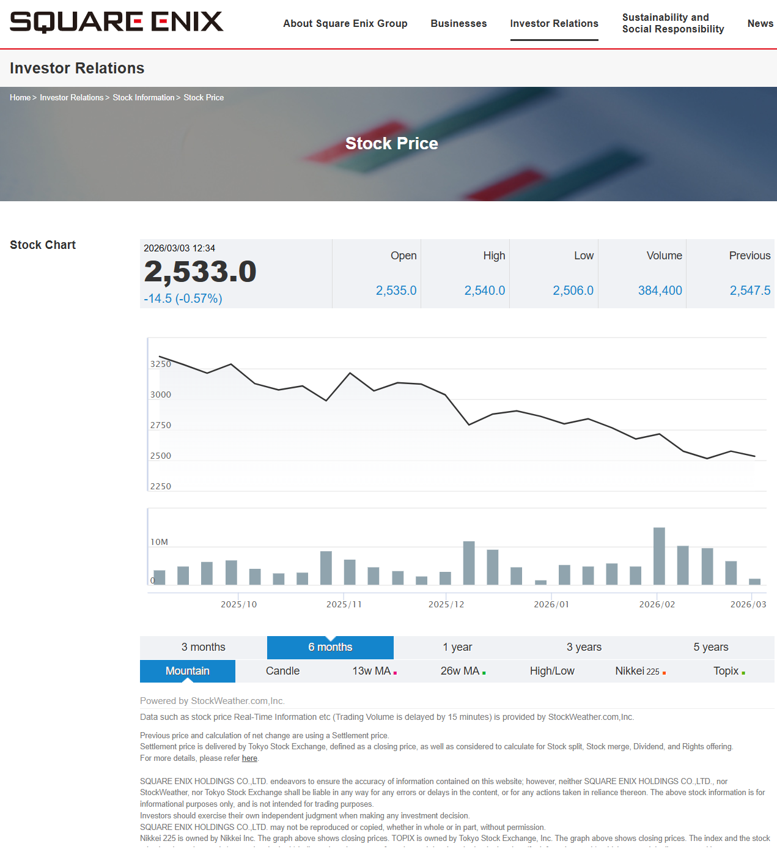The width and height of the screenshot is (777, 852).
Task: Open the News menu
Action: [x=760, y=23]
